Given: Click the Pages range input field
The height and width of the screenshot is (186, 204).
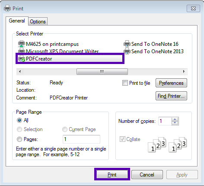Looking at the screenshot, I should [x=81, y=139].
